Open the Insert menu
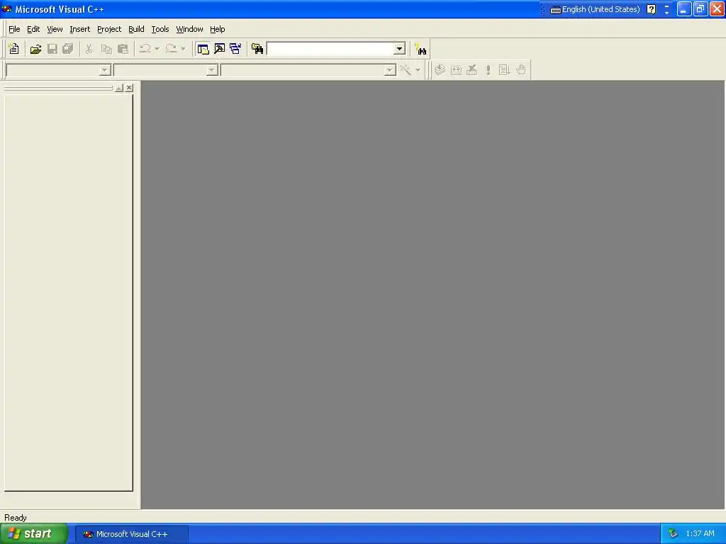726x544 pixels. (79, 29)
